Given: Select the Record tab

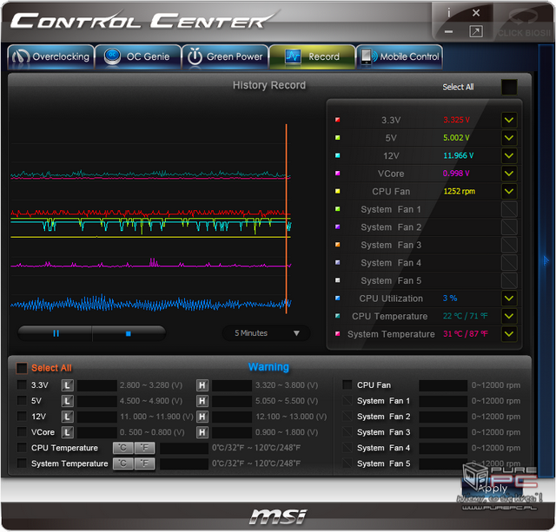Looking at the screenshot, I should pyautogui.click(x=312, y=56).
